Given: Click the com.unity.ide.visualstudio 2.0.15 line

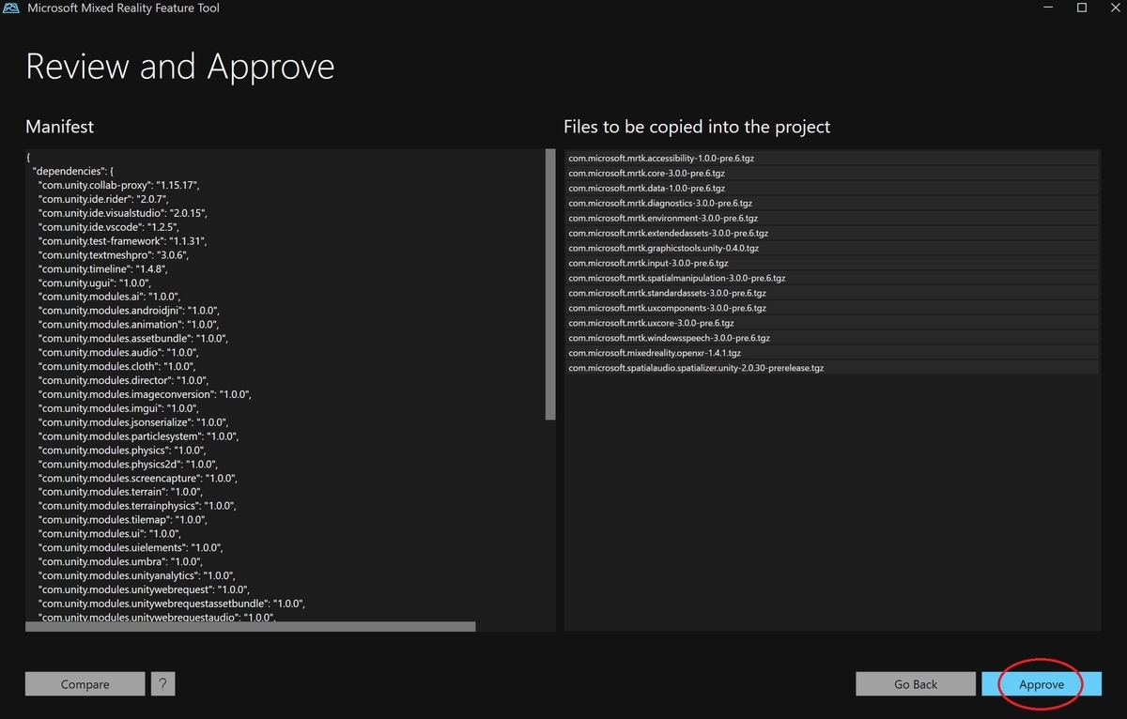Looking at the screenshot, I should click(122, 213).
